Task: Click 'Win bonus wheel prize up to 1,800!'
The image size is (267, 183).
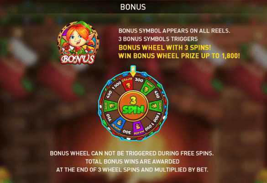Action: (x=179, y=56)
